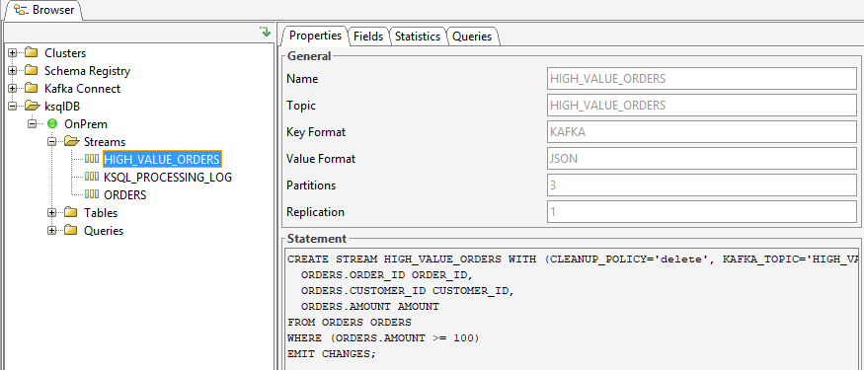Switch to the Properties tab
Viewport: 864px width, 370px height.
tap(315, 36)
